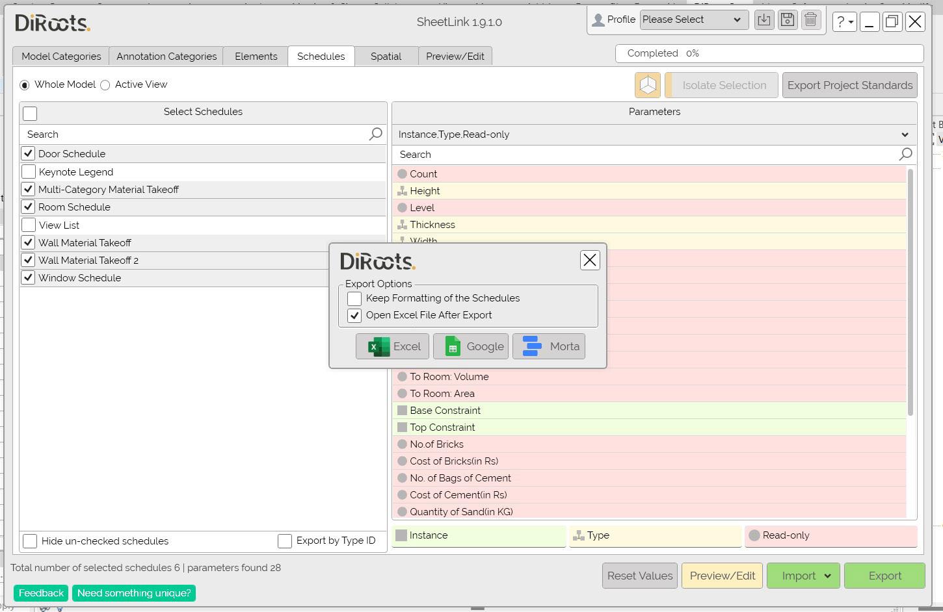Switch to Annotation Categories tab
This screenshot has height=612, width=943.
(x=166, y=57)
